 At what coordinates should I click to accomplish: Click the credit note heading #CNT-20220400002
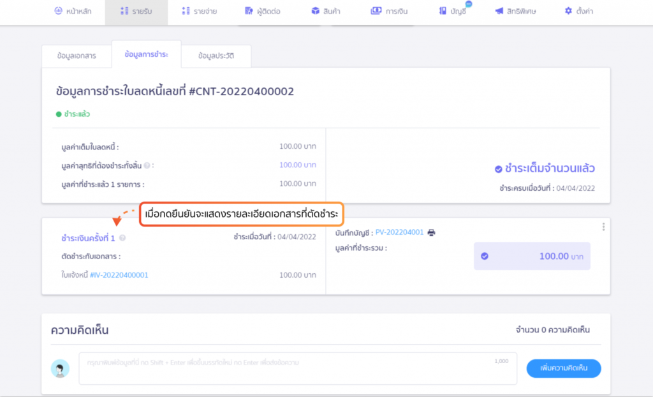point(175,91)
